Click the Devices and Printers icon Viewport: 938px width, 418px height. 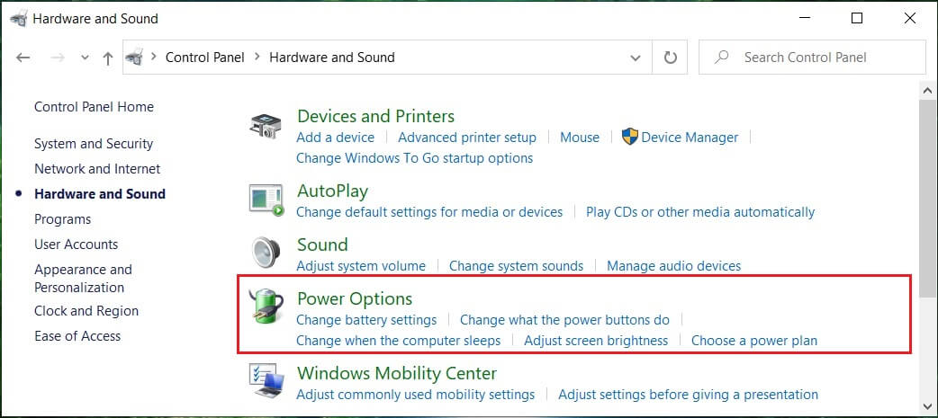266,127
